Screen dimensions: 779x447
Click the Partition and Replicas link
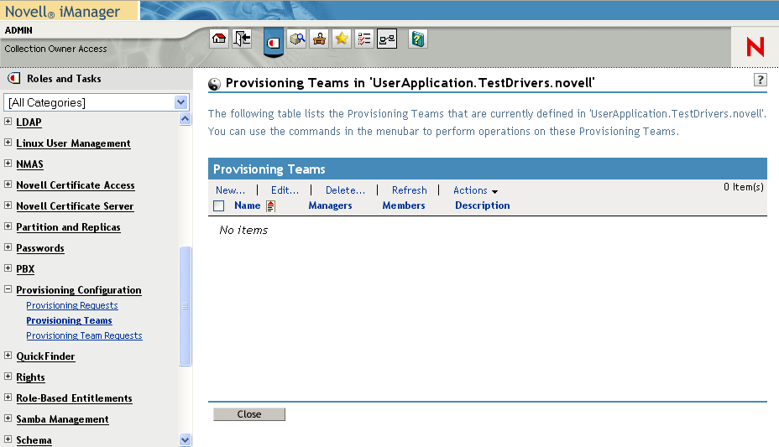[69, 227]
